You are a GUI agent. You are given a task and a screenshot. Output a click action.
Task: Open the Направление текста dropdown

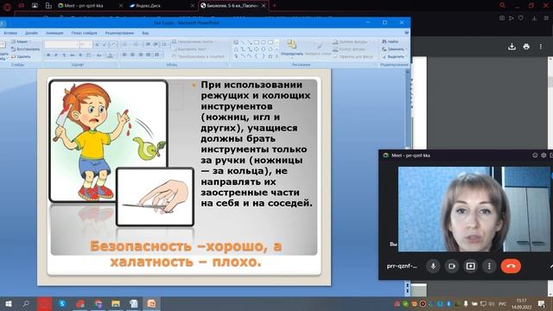(x=193, y=41)
